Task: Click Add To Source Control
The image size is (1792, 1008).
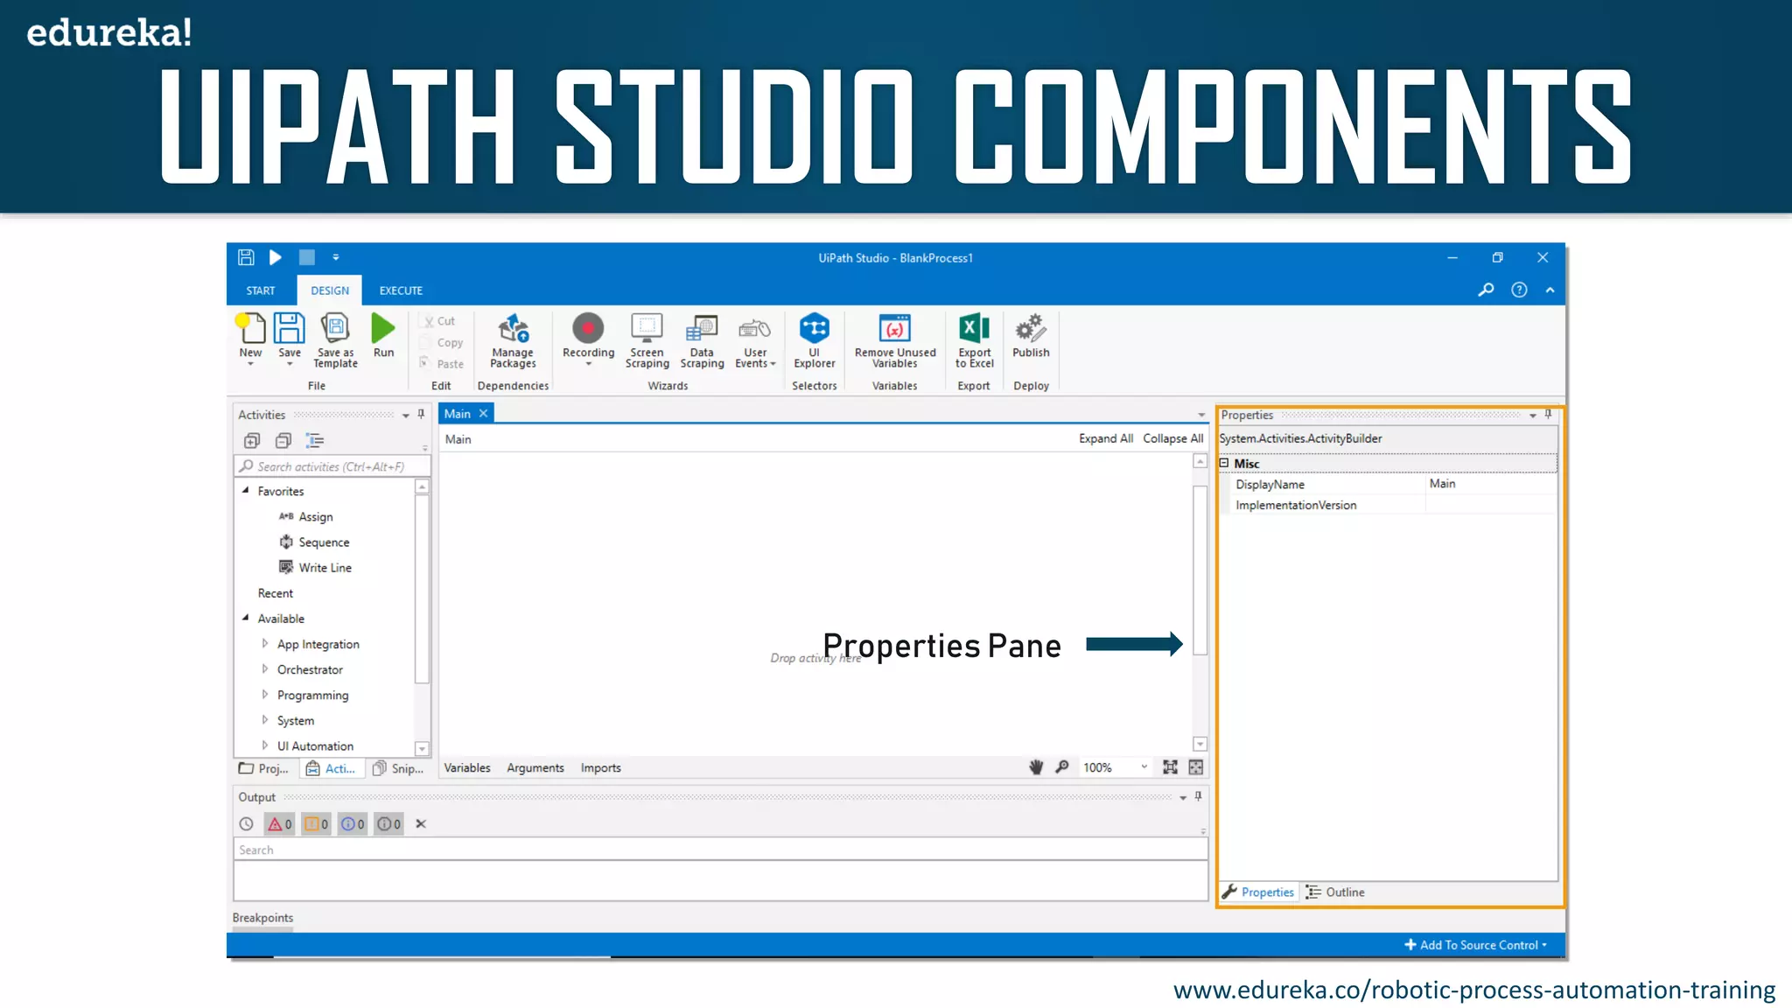Action: [x=1476, y=945]
